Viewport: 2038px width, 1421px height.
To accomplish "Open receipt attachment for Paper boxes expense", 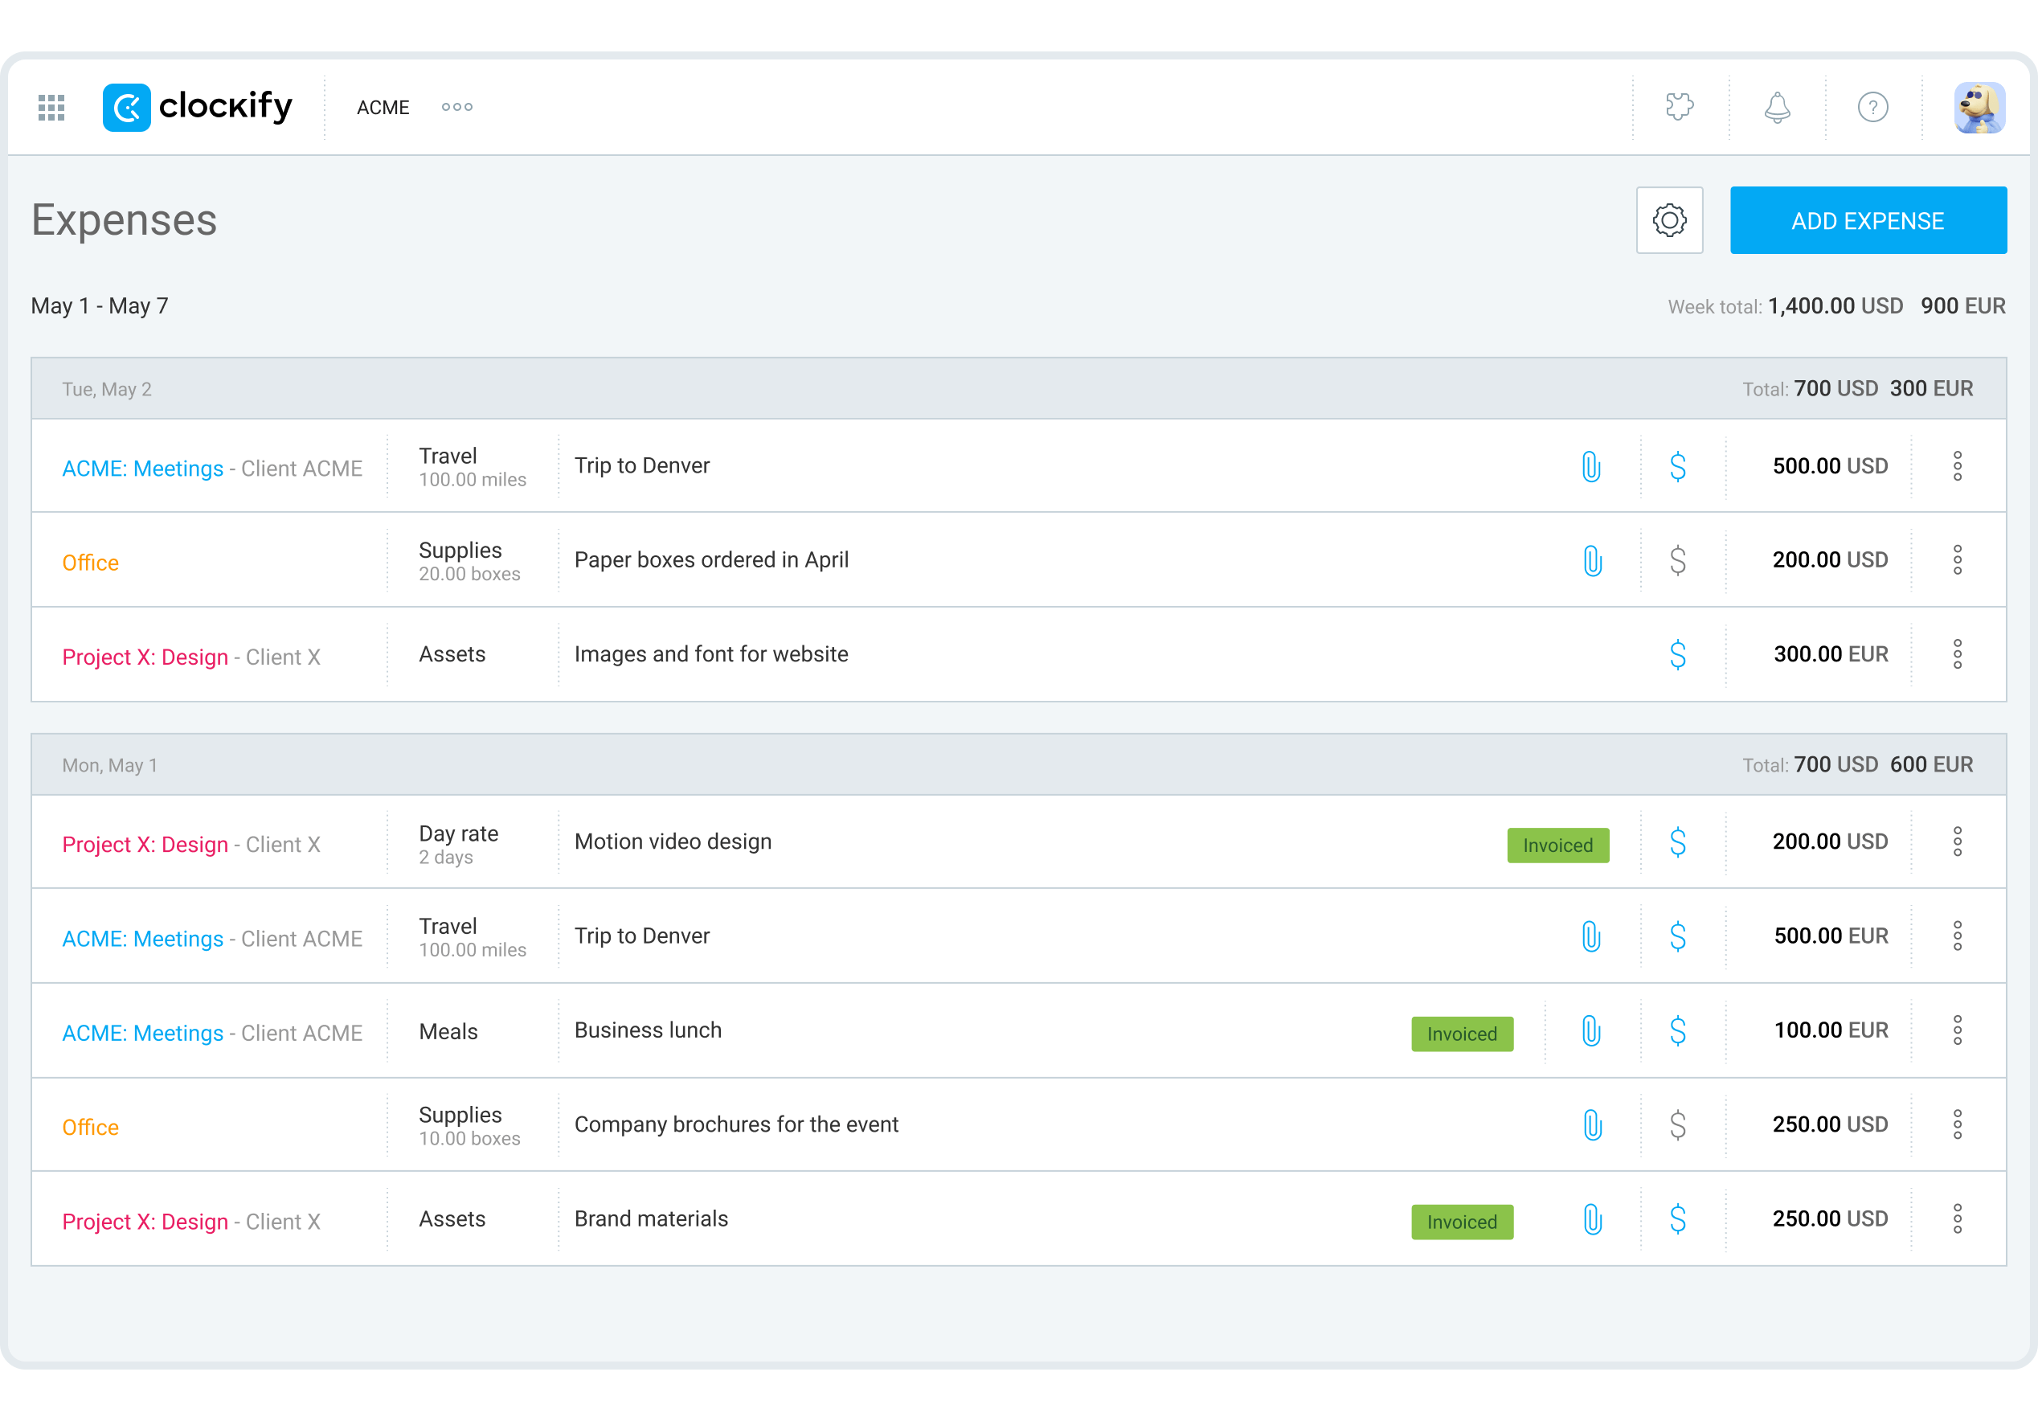I will tap(1593, 560).
